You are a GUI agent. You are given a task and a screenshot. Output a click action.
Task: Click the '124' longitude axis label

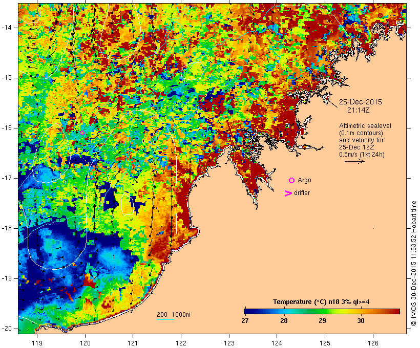[277, 343]
